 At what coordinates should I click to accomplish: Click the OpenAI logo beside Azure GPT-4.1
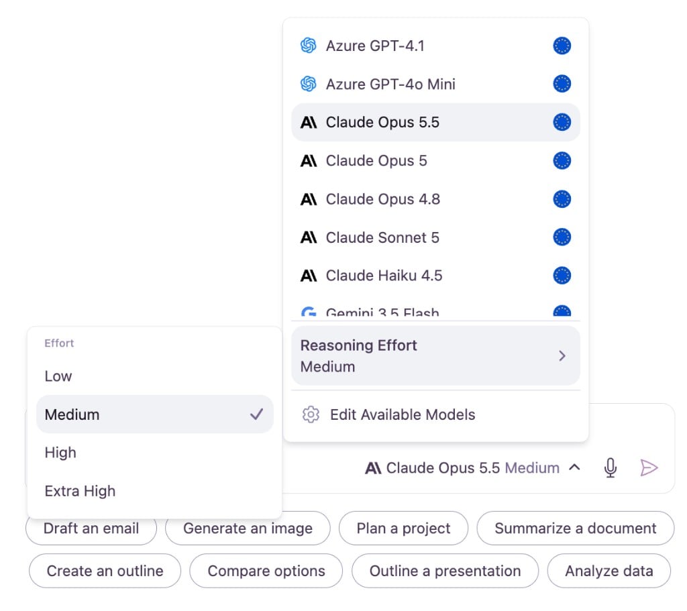pyautogui.click(x=309, y=46)
